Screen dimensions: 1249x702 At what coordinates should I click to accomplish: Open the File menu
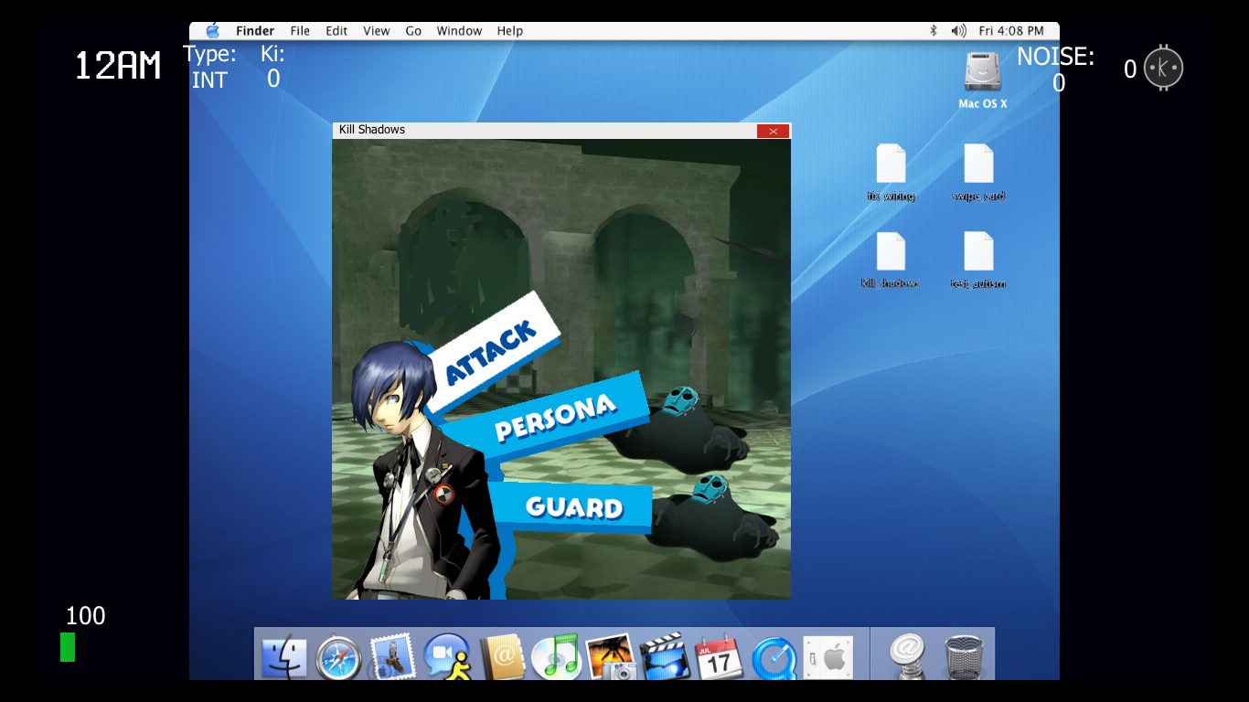tap(300, 31)
